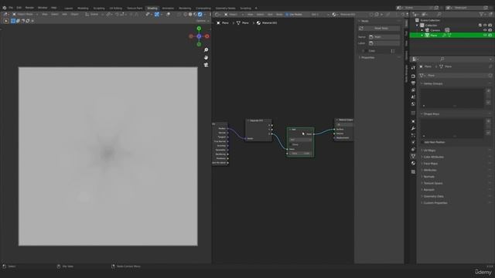Open the Tool properties tab icon
The height and width of the screenshot is (278, 495).
click(413, 68)
